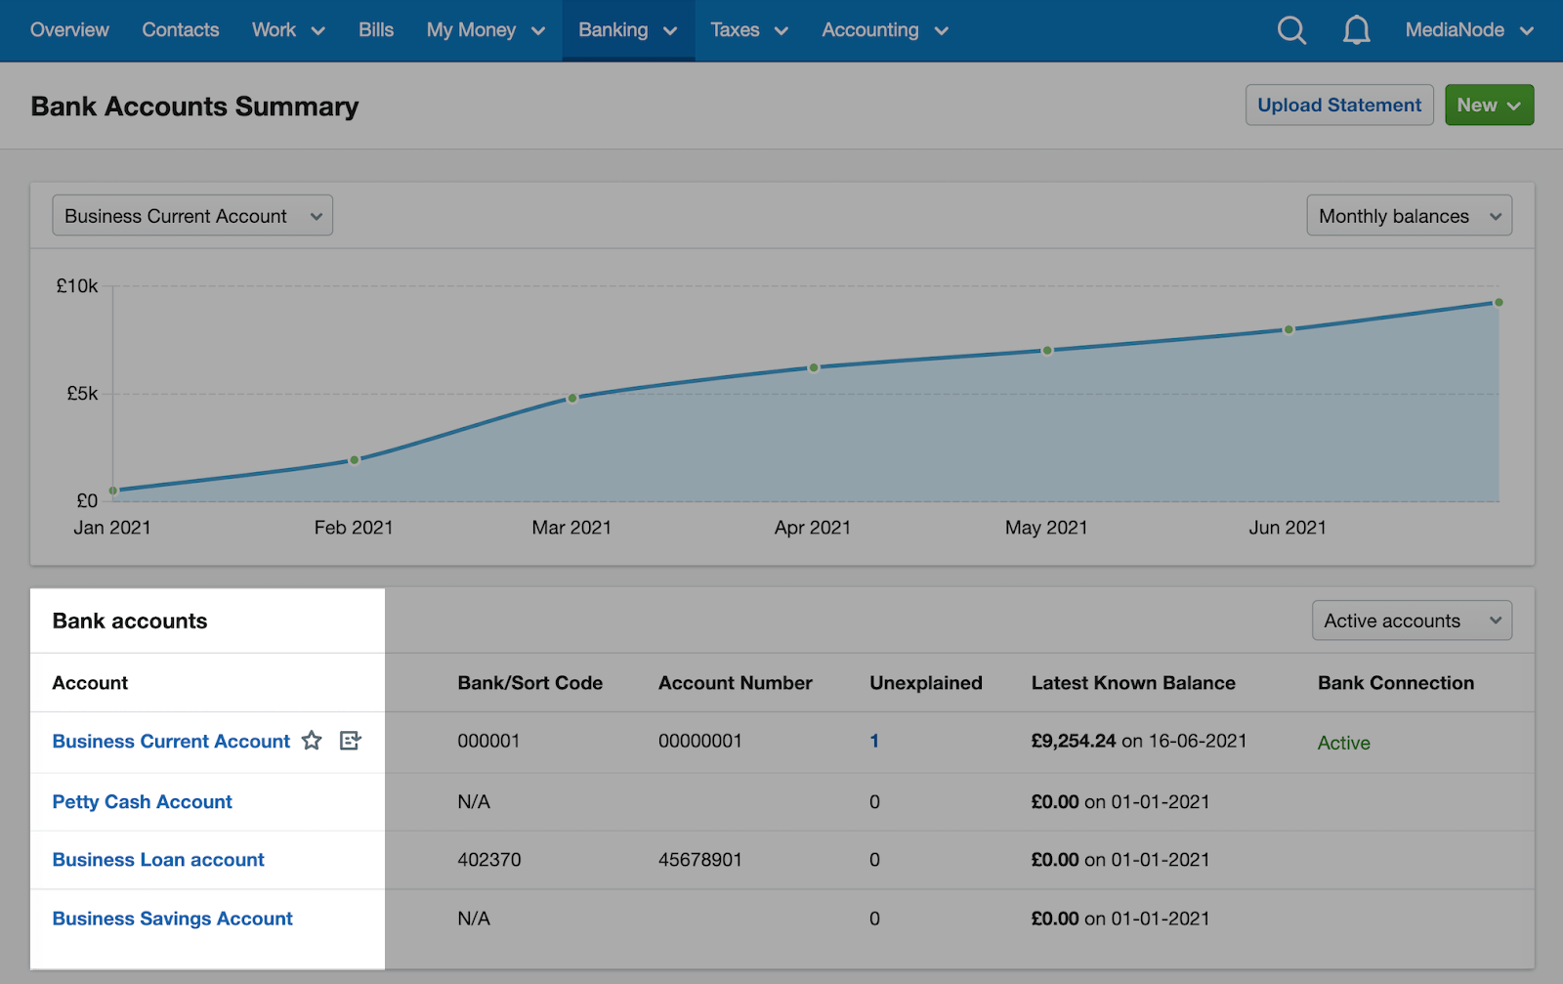This screenshot has height=984, width=1563.
Task: Click the June data point on the chart
Action: point(1287,329)
